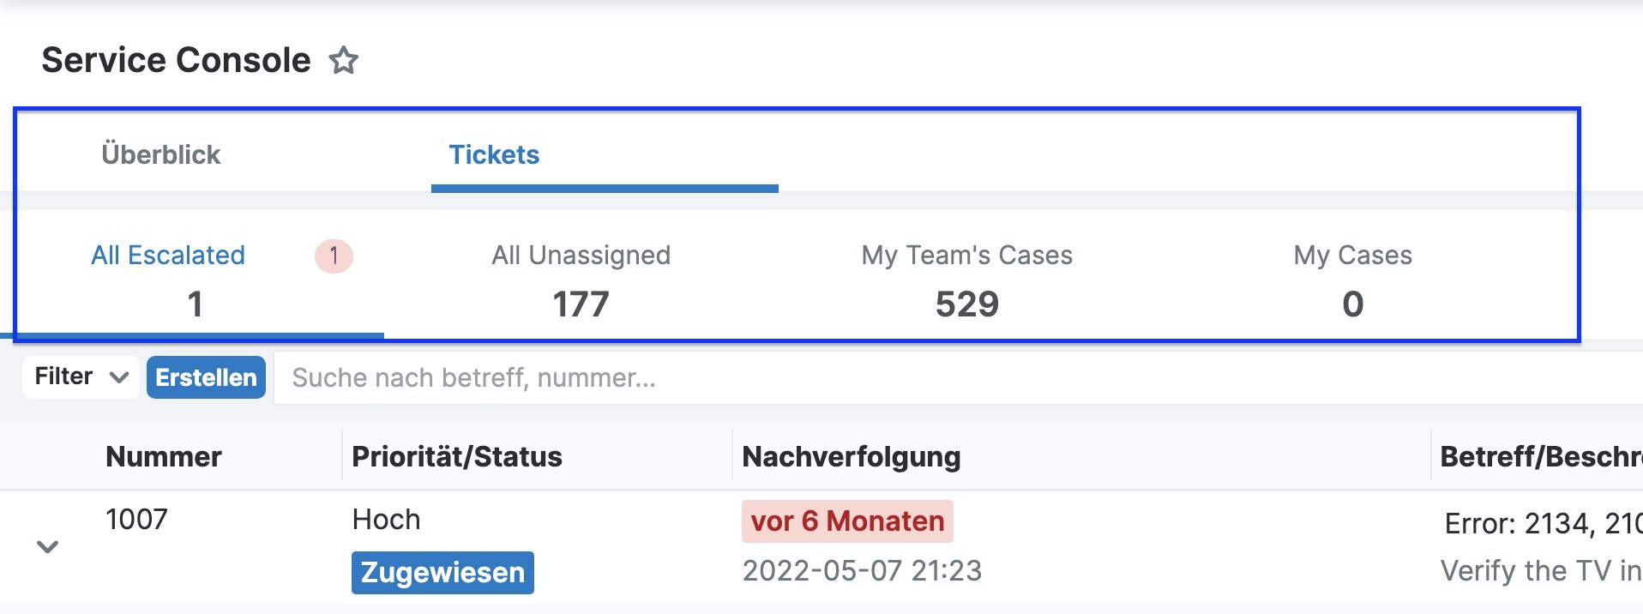Open ticket number 1007
The height and width of the screenshot is (614, 1643).
[x=136, y=520]
